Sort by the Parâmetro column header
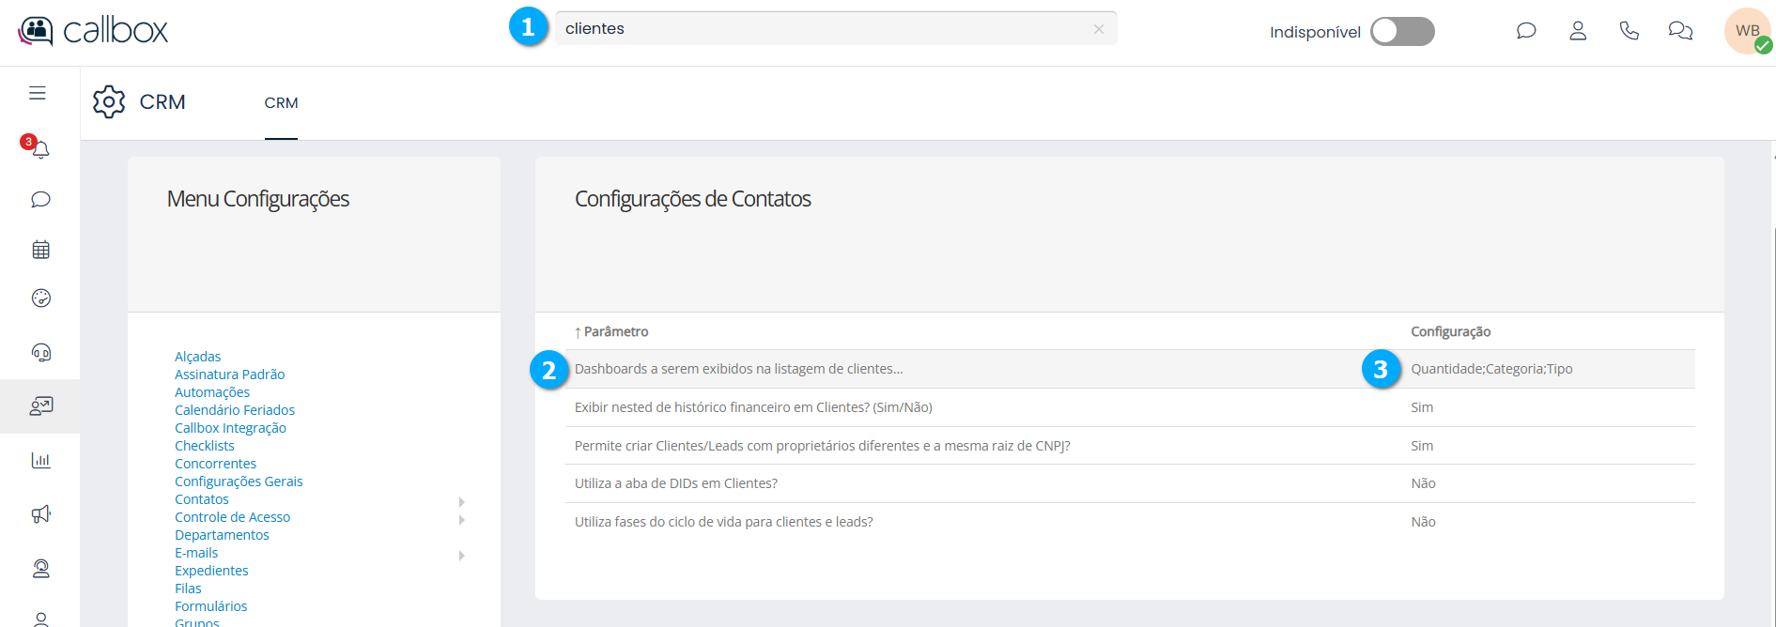This screenshot has width=1776, height=627. [x=615, y=331]
